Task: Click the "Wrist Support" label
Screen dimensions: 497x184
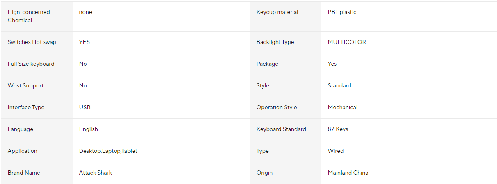Action: [x=26, y=86]
